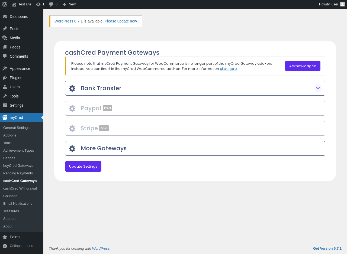
Task: Click the Bank Transfer gear icon
Action: pyautogui.click(x=72, y=88)
